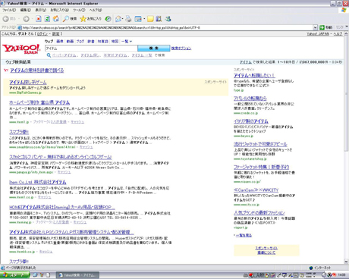This screenshot has width=349, height=279.
Task: Open the ファイル(F) menu
Action: coord(9,10)
